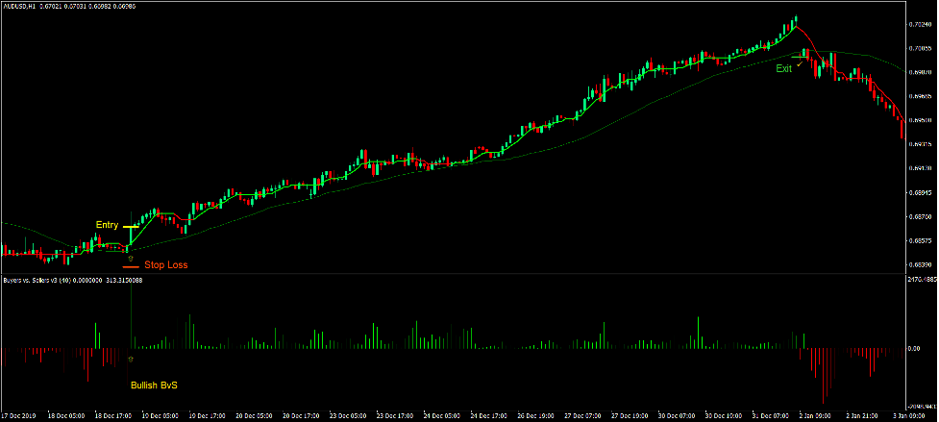
Task: Click the 2 Jan 09:00 time axis label
Action: click(815, 417)
